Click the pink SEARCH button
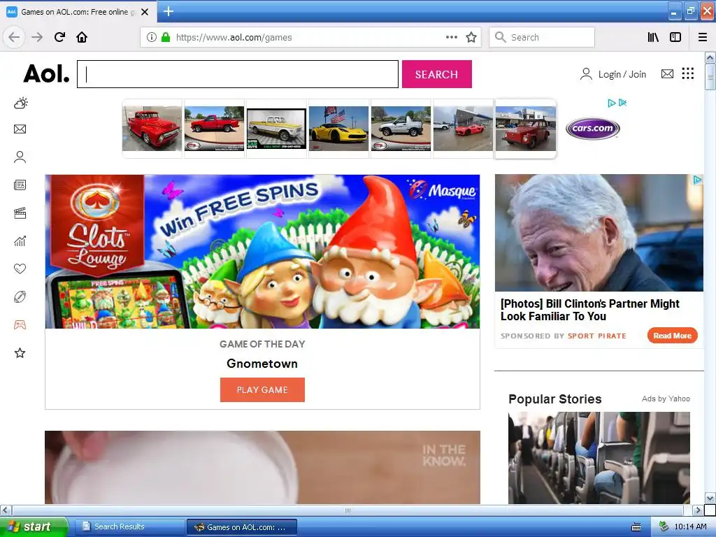Viewport: 716px width, 537px height. [436, 74]
